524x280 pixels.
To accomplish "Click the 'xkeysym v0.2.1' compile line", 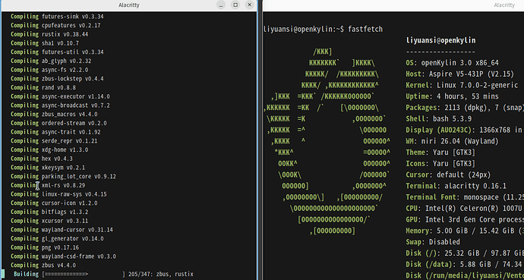I will coord(48,168).
